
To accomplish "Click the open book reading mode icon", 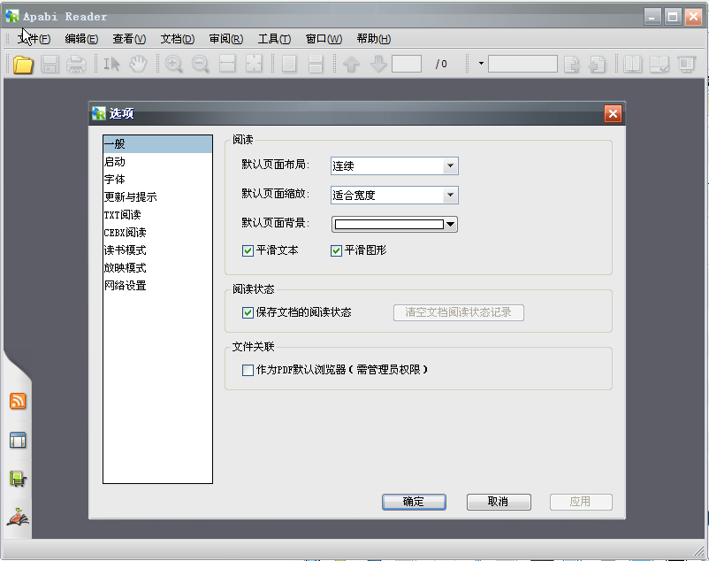I will click(x=633, y=65).
